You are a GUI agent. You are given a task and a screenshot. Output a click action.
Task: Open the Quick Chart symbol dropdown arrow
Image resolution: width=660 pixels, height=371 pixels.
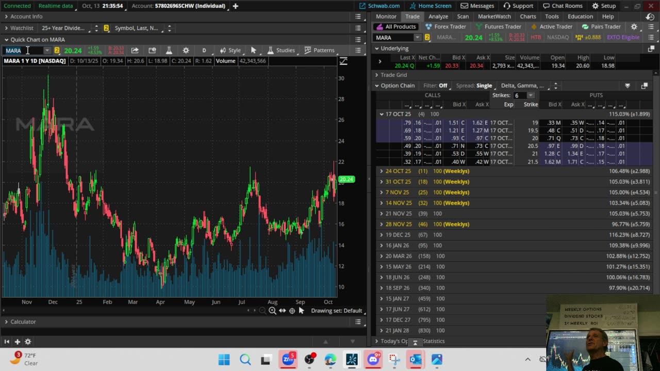[47, 50]
